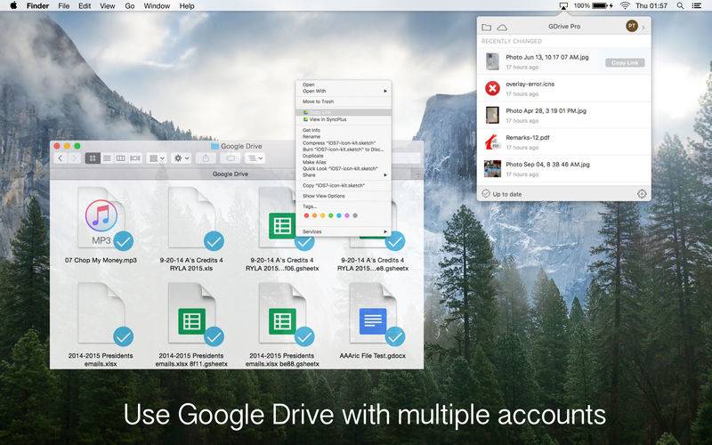
Task: Open the Go menu
Action: tap(129, 6)
